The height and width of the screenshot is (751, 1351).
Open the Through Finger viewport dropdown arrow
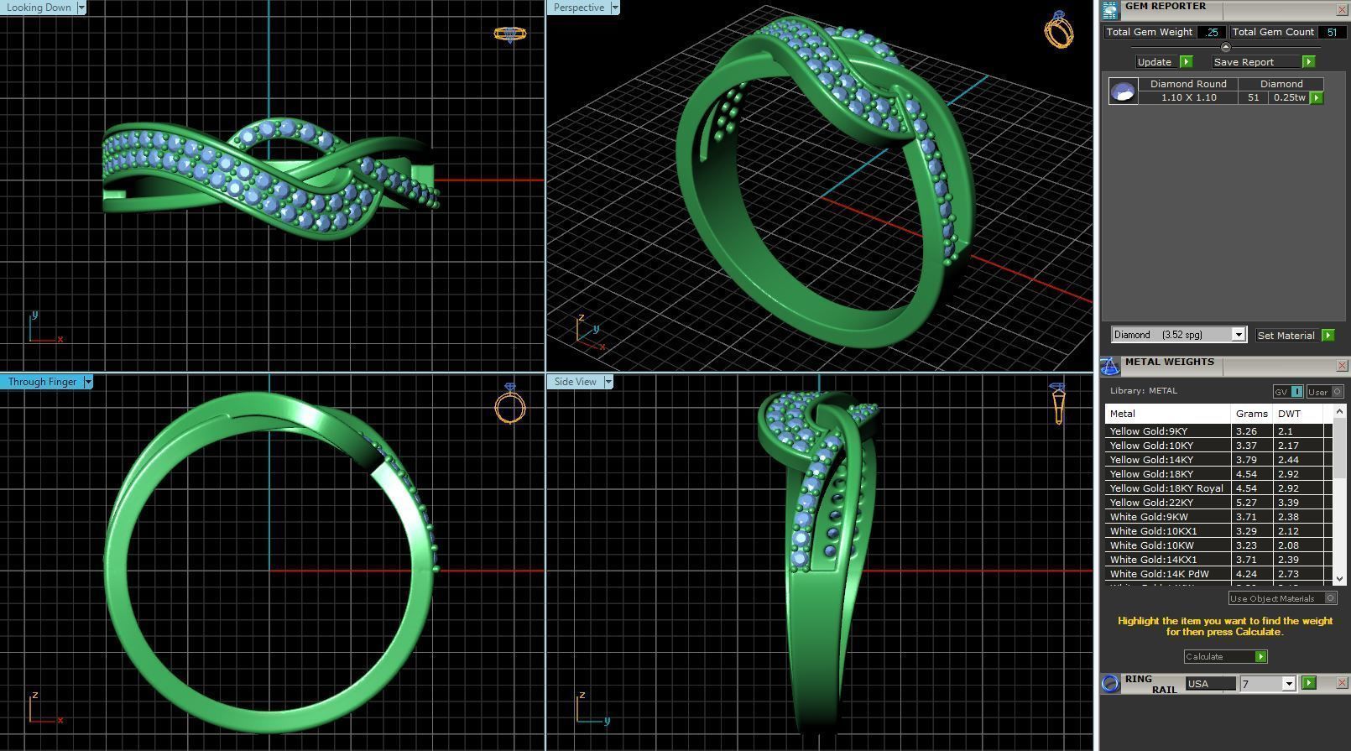coord(88,382)
